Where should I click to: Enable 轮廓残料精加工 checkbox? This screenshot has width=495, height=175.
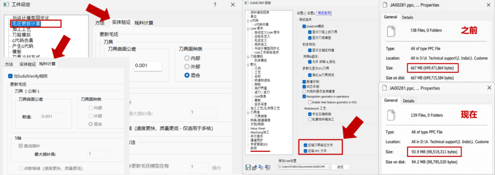point(310,119)
